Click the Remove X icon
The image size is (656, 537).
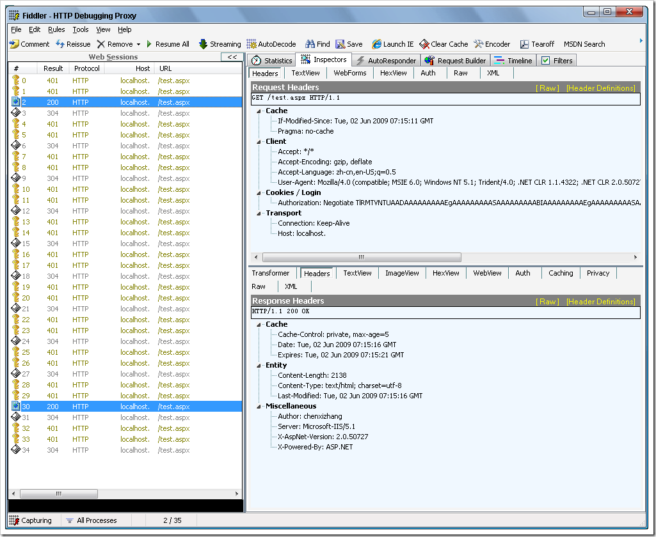point(101,44)
